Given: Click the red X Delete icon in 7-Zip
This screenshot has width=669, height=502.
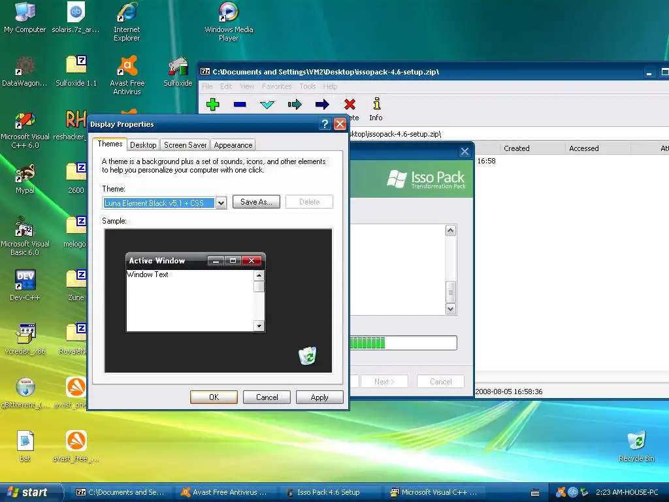Looking at the screenshot, I should pyautogui.click(x=350, y=104).
